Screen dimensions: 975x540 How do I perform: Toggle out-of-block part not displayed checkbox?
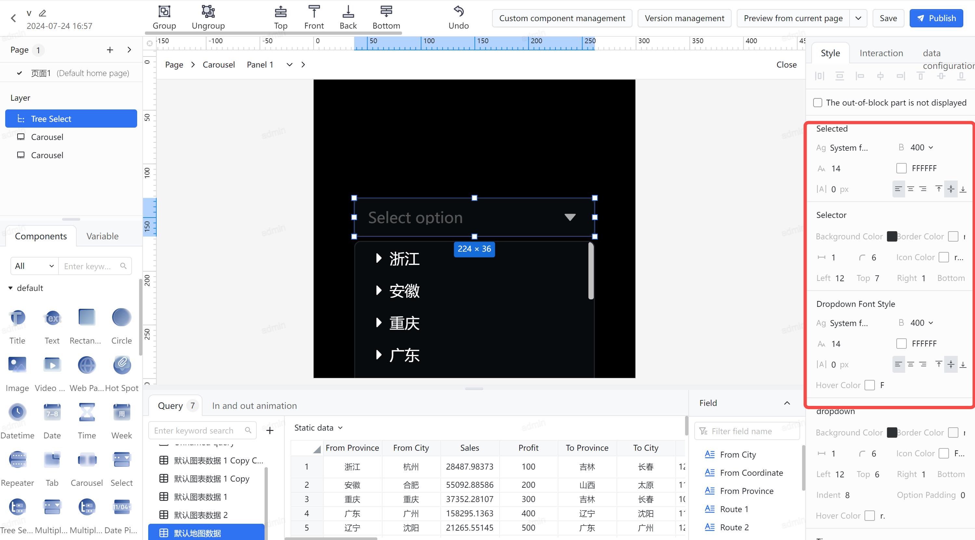coord(818,103)
